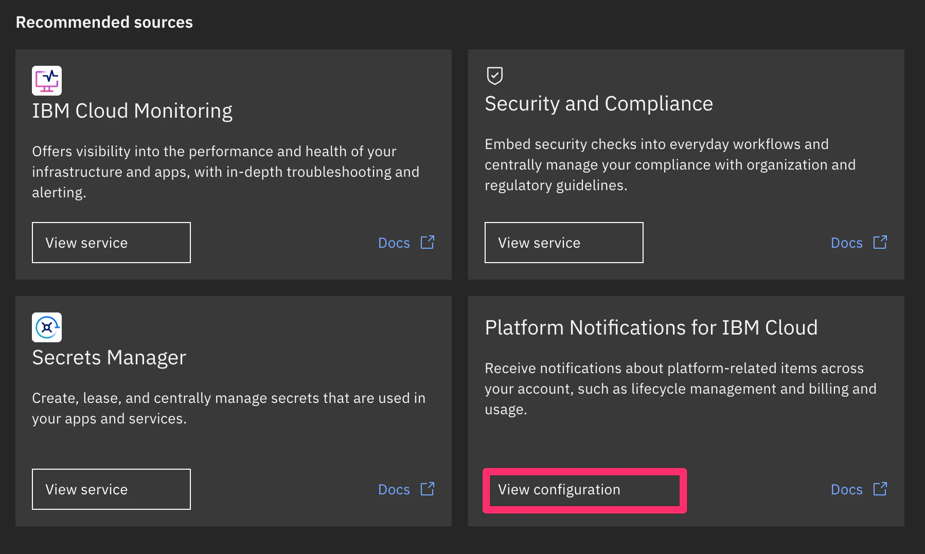
Task: Open external link icon in Platform Notifications card
Action: [880, 489]
